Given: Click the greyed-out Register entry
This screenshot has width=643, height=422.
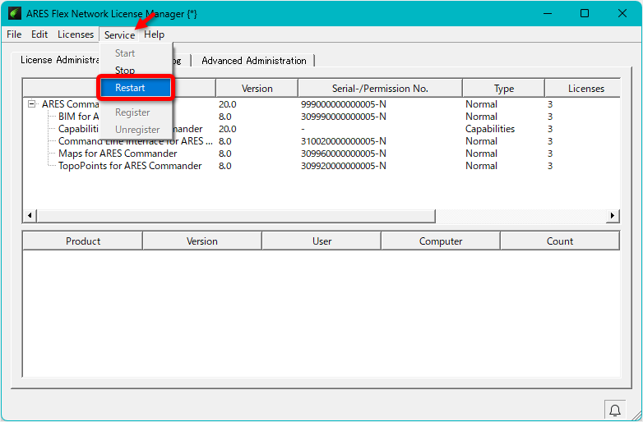Looking at the screenshot, I should coord(136,112).
